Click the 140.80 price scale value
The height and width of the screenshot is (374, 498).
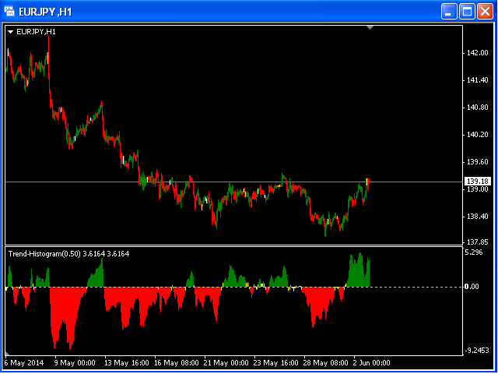pos(477,108)
